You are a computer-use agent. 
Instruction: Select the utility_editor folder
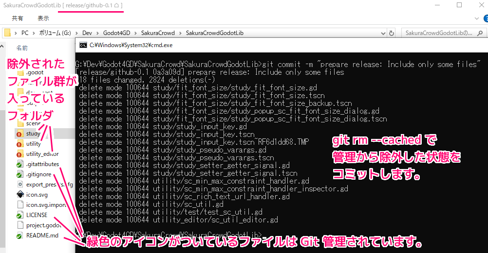coord(42,154)
